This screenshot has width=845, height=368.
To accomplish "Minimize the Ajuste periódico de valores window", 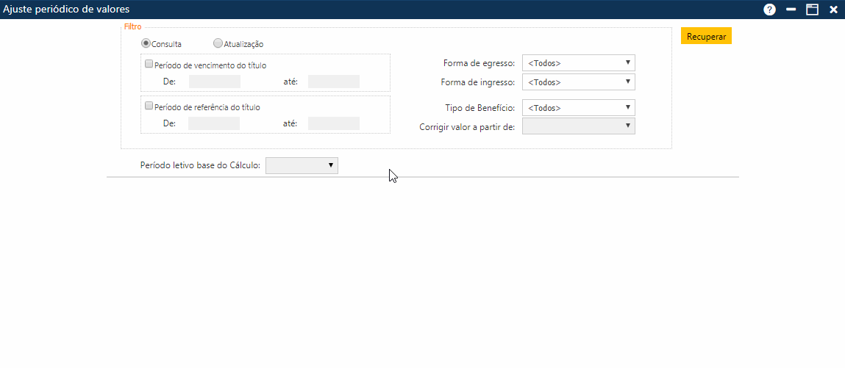I will pos(791,10).
